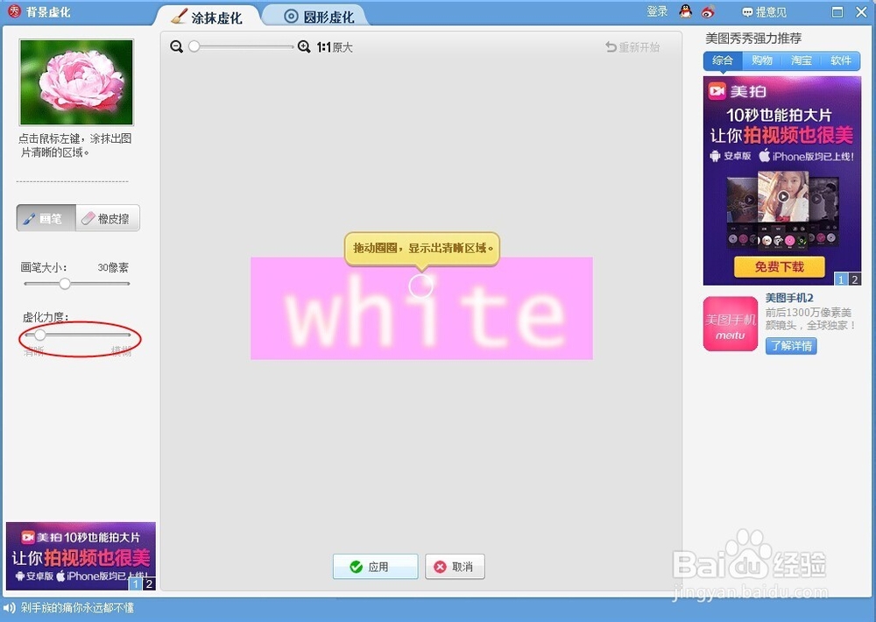
Task: Switch to the 圆形虚化 tab
Action: pyautogui.click(x=319, y=17)
